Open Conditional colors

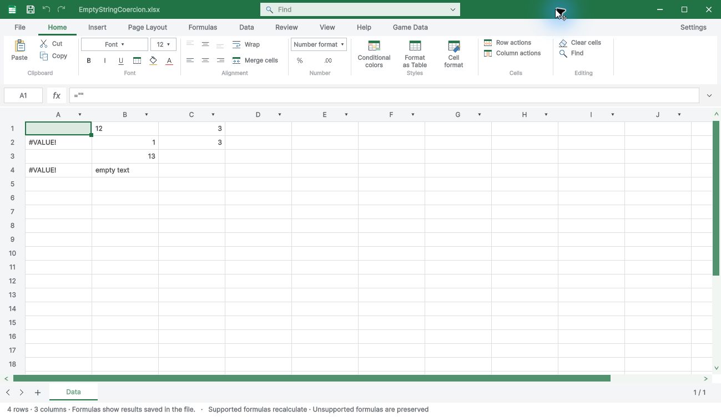pos(374,54)
